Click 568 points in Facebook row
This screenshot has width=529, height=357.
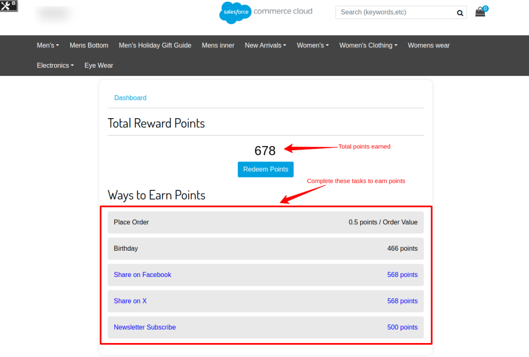(402, 275)
